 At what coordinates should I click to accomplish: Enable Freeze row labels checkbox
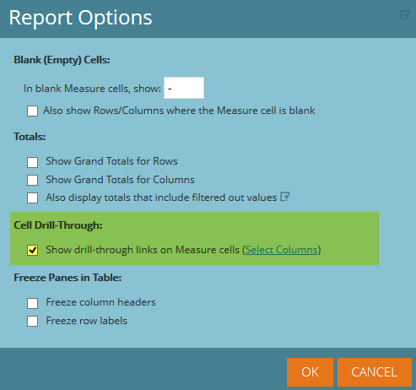32,321
